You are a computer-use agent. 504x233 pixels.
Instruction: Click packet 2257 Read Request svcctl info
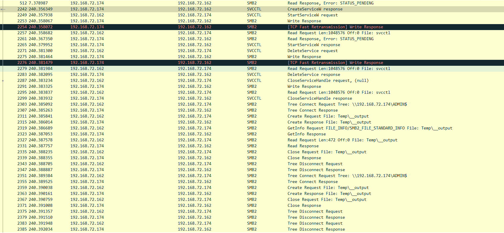339,33
